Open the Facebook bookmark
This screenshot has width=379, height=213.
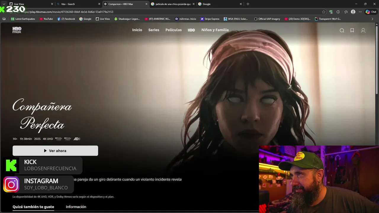point(66,19)
